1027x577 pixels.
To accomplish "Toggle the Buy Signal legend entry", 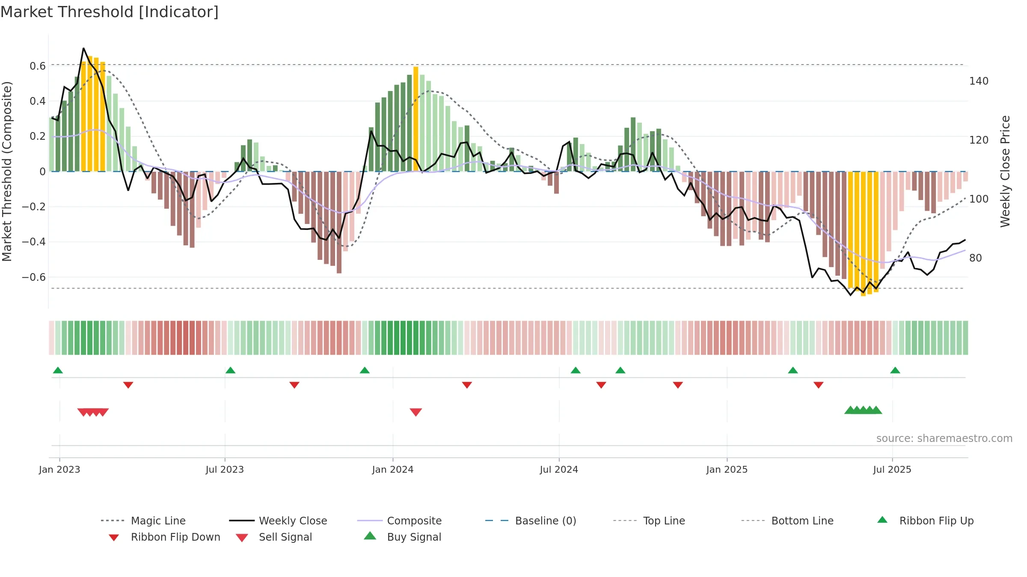I will pos(402,537).
